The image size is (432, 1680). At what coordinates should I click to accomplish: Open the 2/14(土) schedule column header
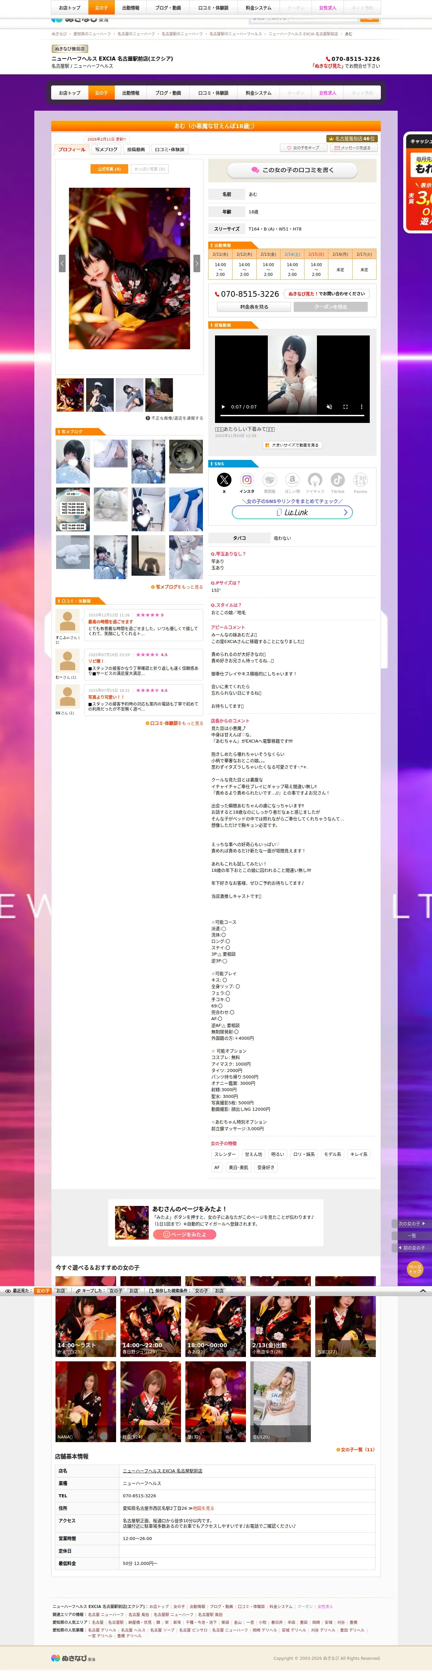click(x=292, y=254)
